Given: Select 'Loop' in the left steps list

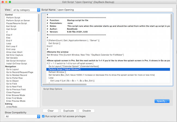Looking at the screenshot, I should click(x=9, y=43).
